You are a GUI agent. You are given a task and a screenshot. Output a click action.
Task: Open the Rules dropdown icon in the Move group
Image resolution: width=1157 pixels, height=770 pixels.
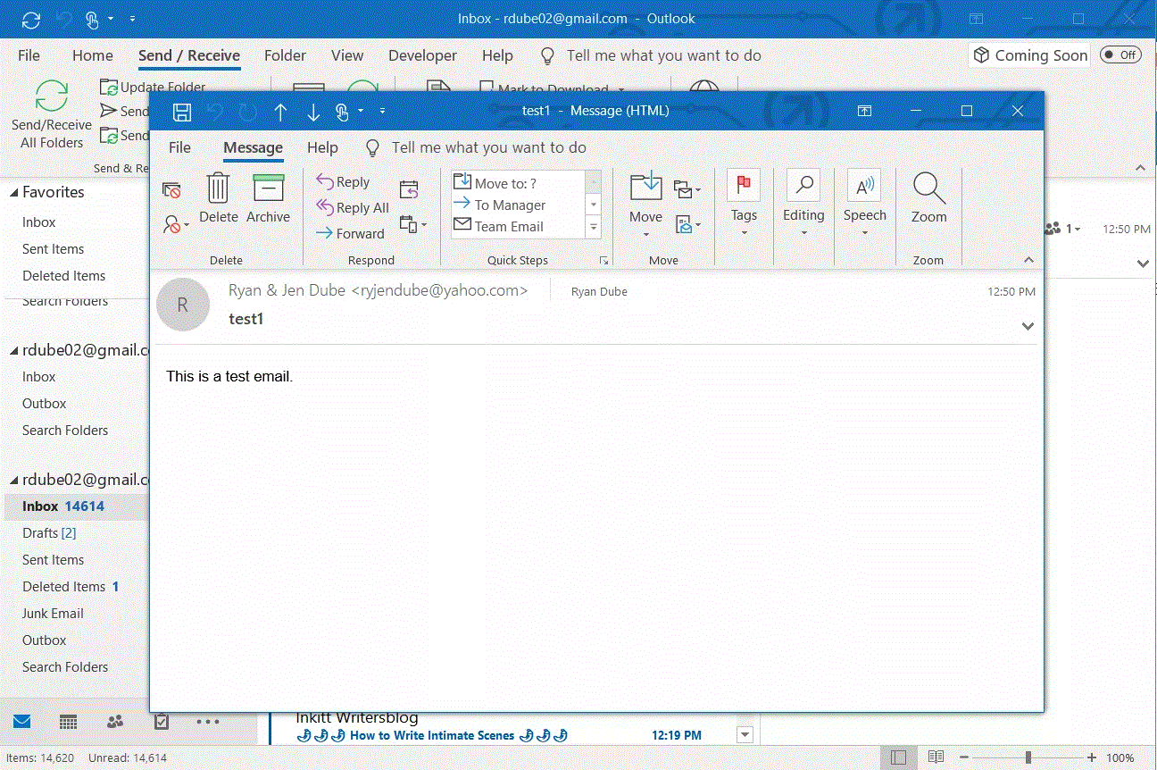(x=687, y=189)
